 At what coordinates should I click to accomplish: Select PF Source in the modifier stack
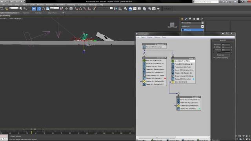pos(192,30)
